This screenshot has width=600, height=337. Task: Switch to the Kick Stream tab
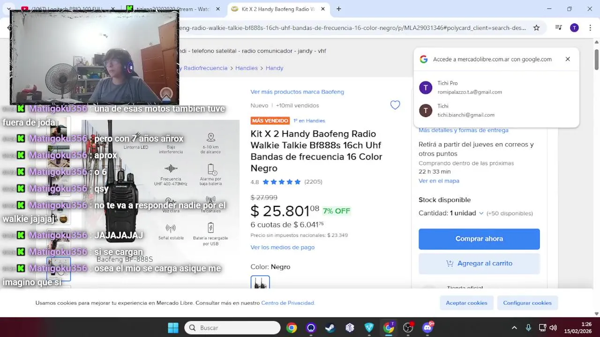(170, 9)
